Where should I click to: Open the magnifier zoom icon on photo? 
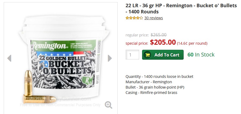pyautogui.click(x=109, y=105)
